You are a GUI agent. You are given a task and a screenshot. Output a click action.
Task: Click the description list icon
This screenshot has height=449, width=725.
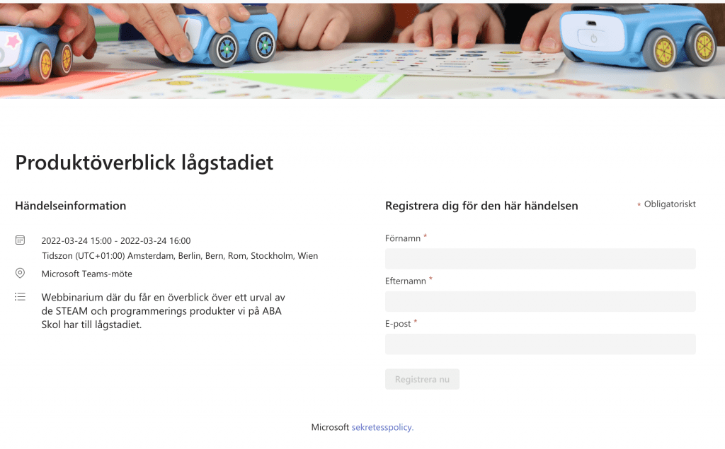tap(21, 297)
